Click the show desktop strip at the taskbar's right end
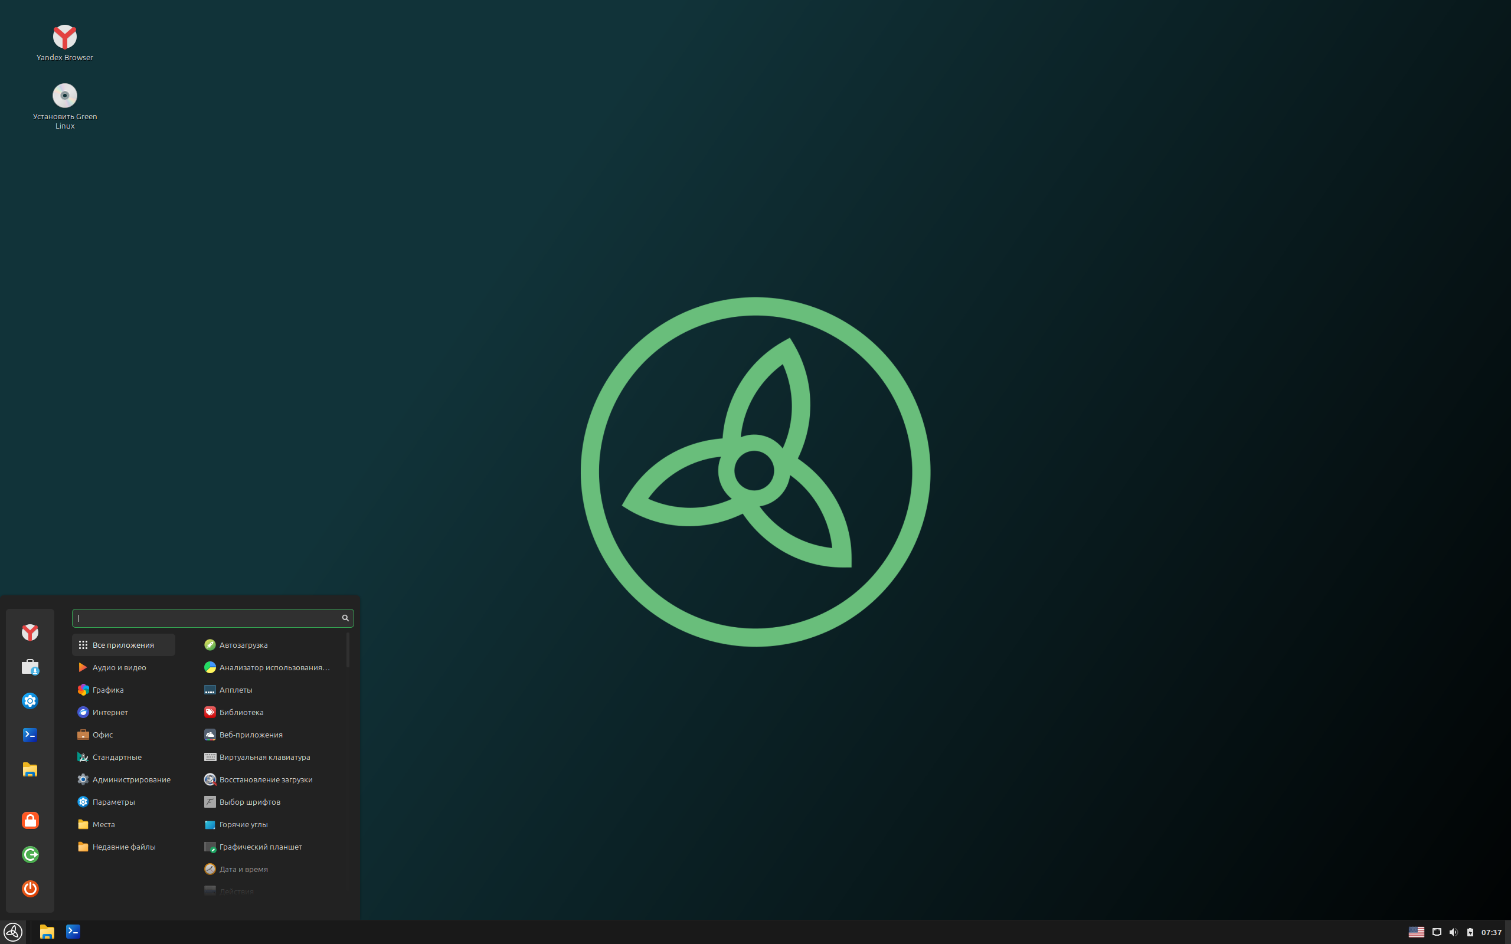This screenshot has width=1511, height=944. click(1508, 932)
